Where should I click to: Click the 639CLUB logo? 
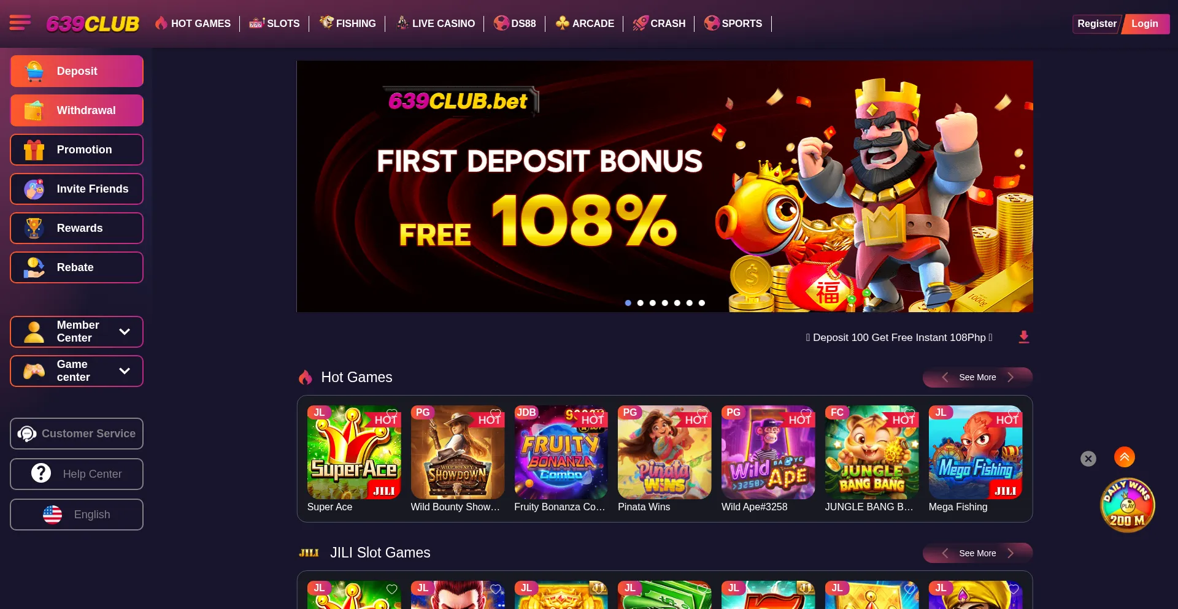[93, 23]
